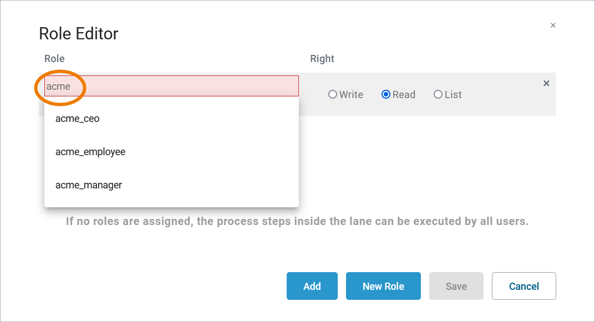Click the 'Read' label text

pos(404,95)
